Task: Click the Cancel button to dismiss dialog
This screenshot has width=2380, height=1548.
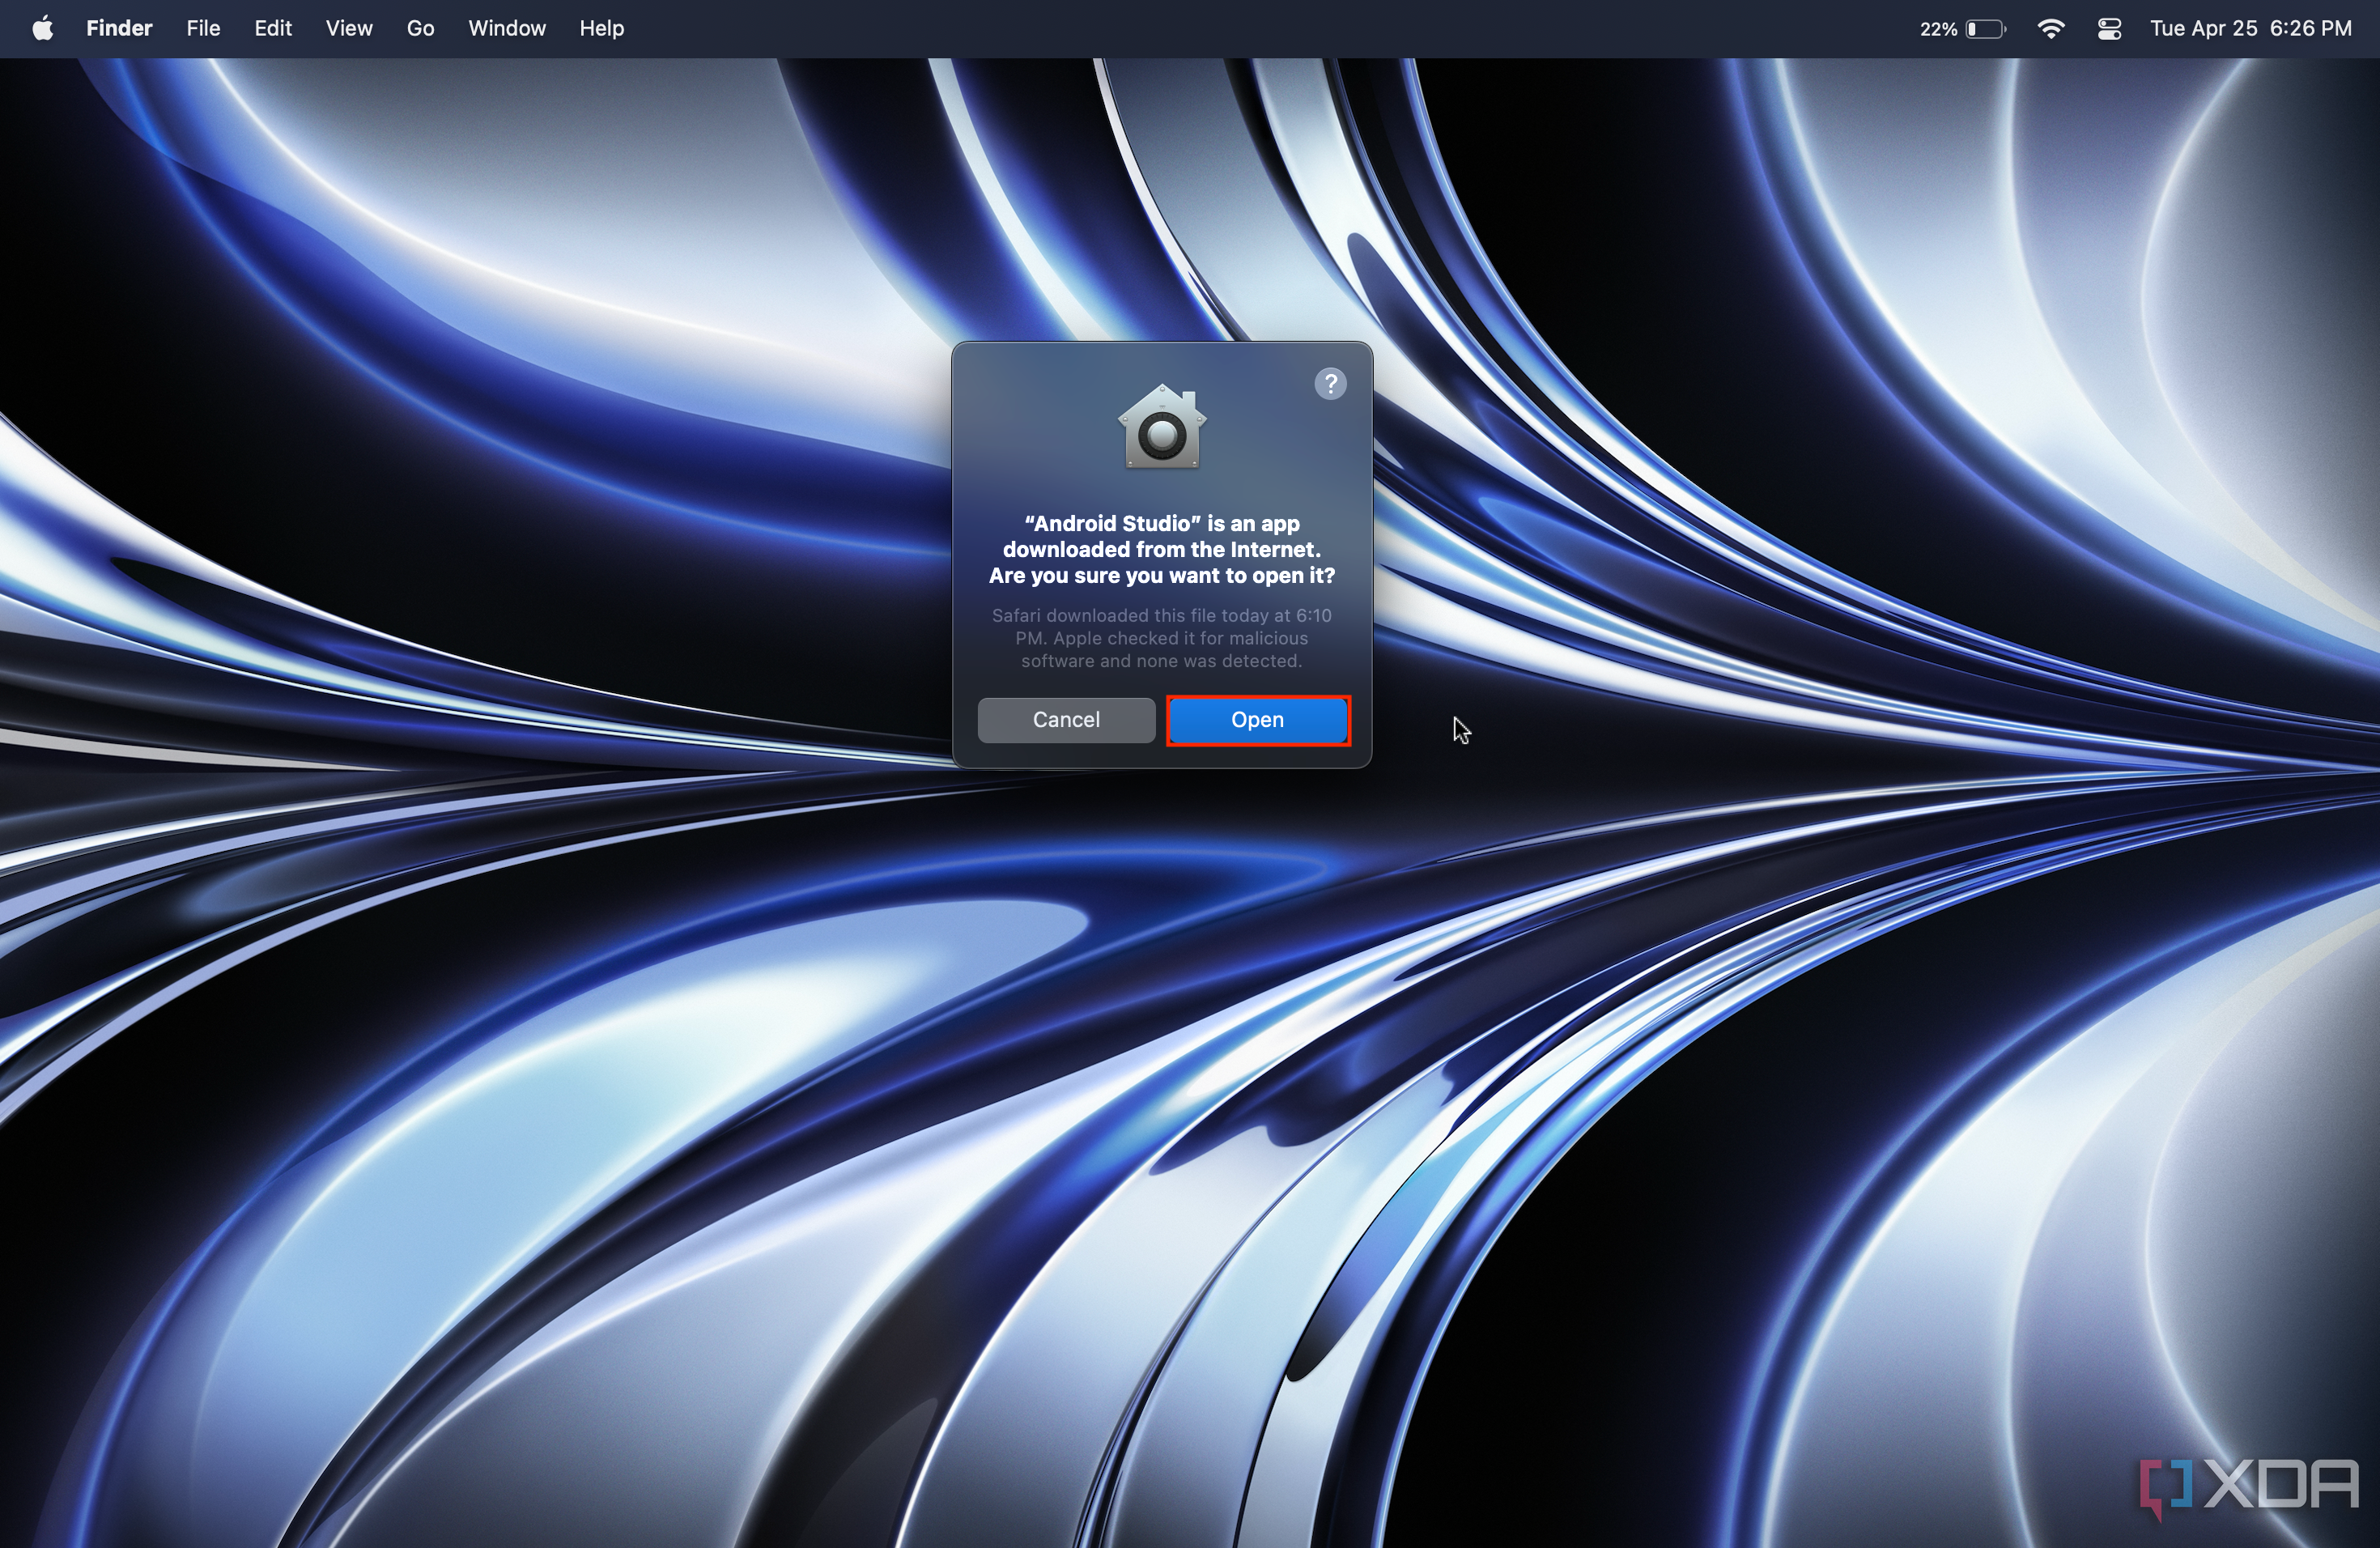Action: pyautogui.click(x=1064, y=718)
